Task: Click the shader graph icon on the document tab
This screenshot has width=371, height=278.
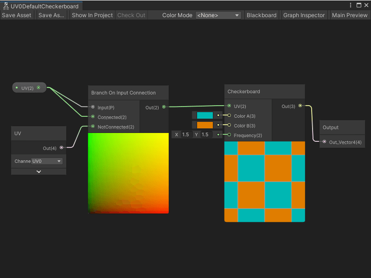Action: click(5, 6)
